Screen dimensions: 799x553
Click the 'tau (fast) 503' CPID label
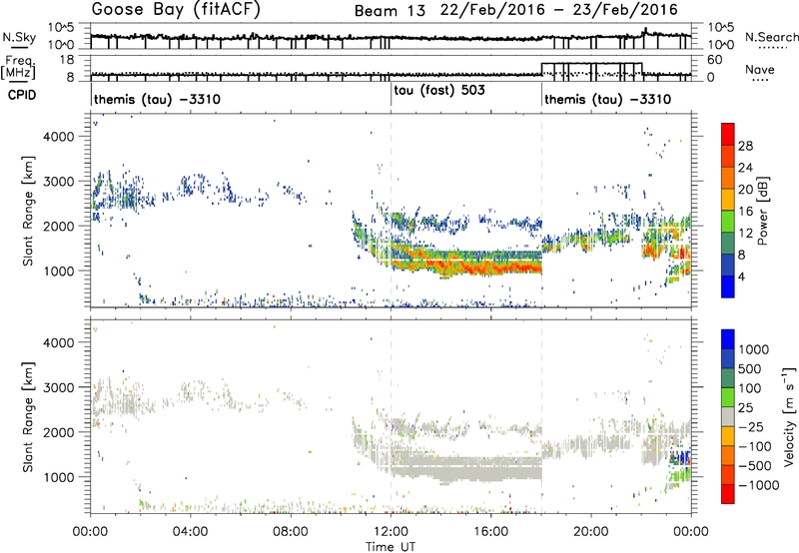pyautogui.click(x=439, y=90)
